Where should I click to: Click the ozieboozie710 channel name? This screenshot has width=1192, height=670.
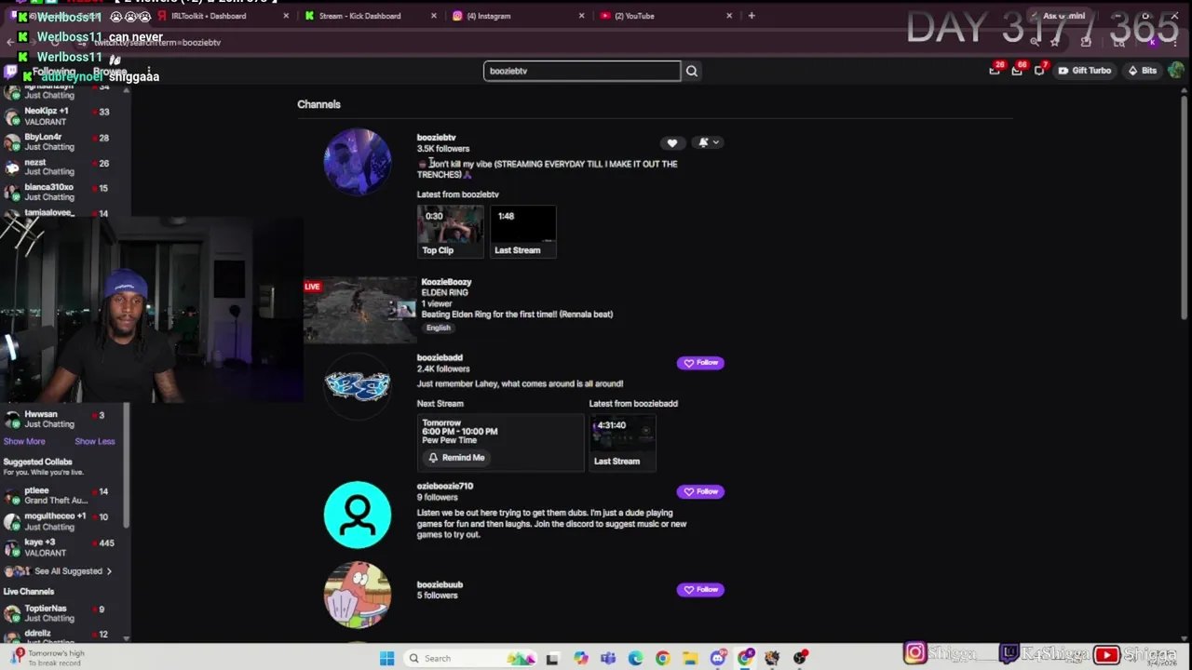[445, 486]
